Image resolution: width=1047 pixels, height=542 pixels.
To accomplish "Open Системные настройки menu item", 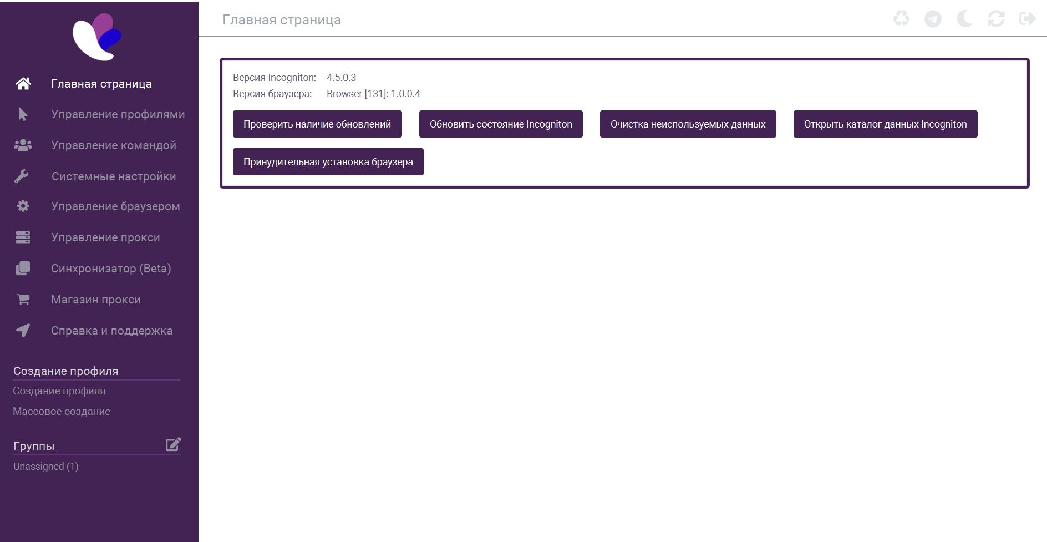I will pos(114,176).
